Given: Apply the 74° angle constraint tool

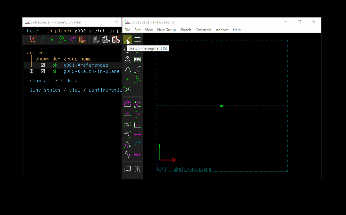Looking at the screenshot, I should pos(137,104).
